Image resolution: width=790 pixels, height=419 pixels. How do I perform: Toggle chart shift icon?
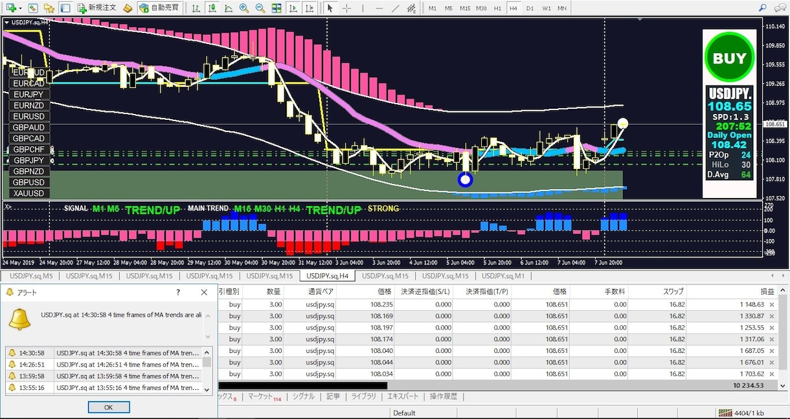309,8
